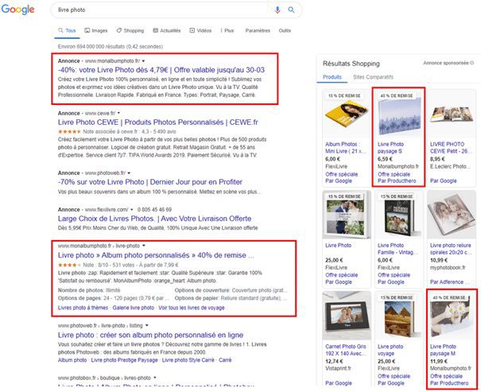Open Livre Photo Famille Vintage thumbnail
This screenshot has height=392, width=481.
[399, 215]
